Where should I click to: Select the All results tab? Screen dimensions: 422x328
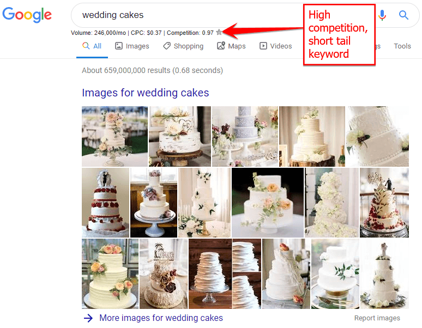click(x=92, y=46)
